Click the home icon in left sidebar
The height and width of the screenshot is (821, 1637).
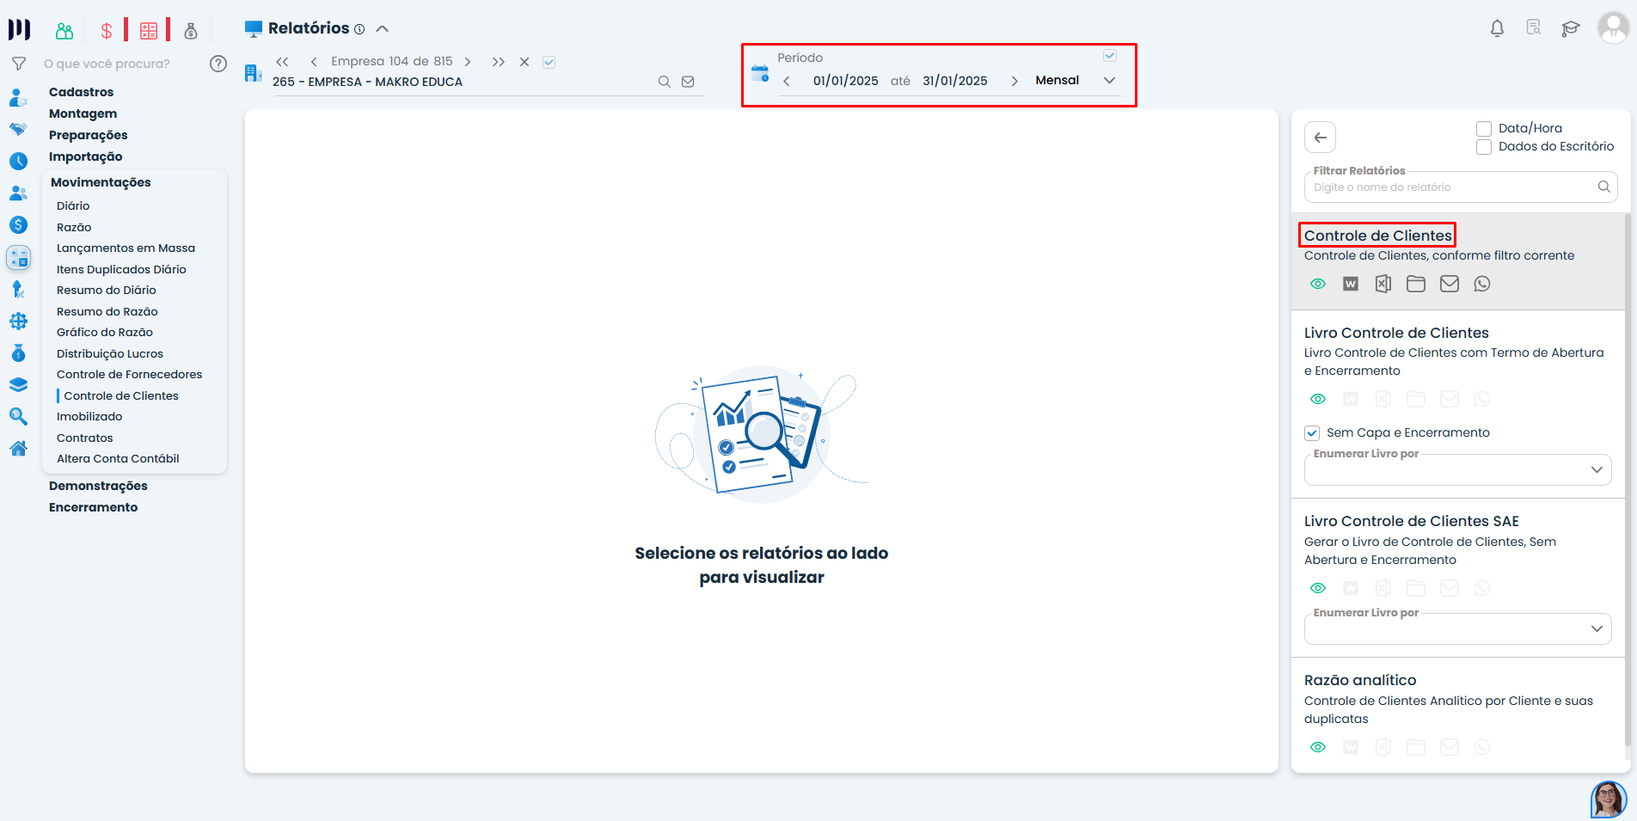18,448
